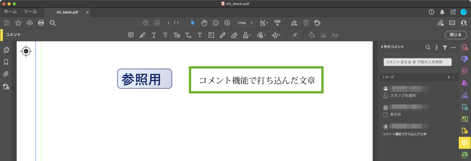471x161 pixels.
Task: Collapse the 1ページ comments group
Action: pos(453,77)
